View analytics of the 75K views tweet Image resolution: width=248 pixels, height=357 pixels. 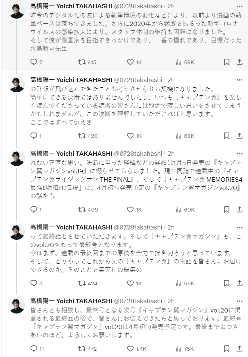[x=178, y=349]
